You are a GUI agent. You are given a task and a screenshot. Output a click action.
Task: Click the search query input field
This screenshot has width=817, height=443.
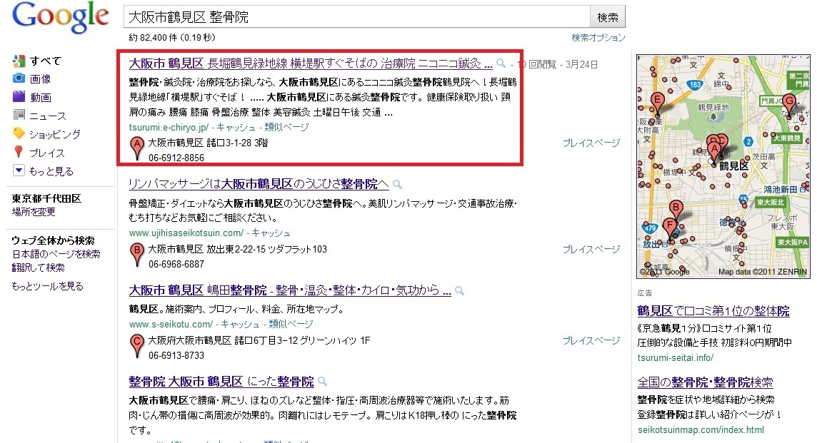coord(357,17)
